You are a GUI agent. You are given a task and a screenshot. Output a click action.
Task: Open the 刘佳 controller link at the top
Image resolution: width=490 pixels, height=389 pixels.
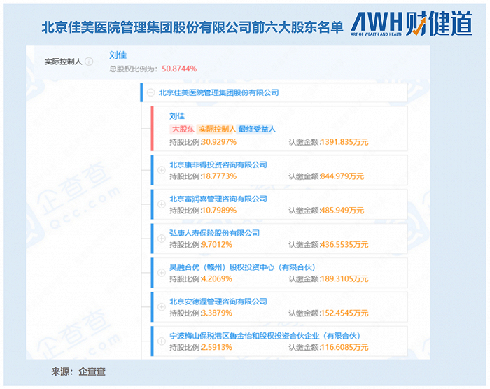pyautogui.click(x=118, y=55)
